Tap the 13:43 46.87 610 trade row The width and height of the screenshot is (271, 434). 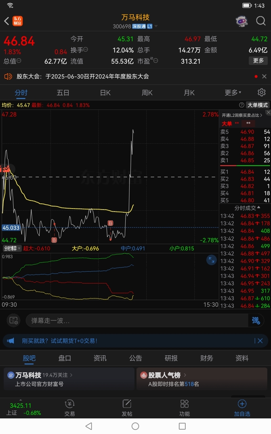tap(245, 298)
